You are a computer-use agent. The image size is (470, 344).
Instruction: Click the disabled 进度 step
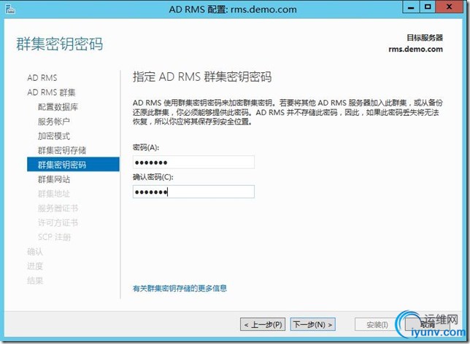click(x=35, y=266)
